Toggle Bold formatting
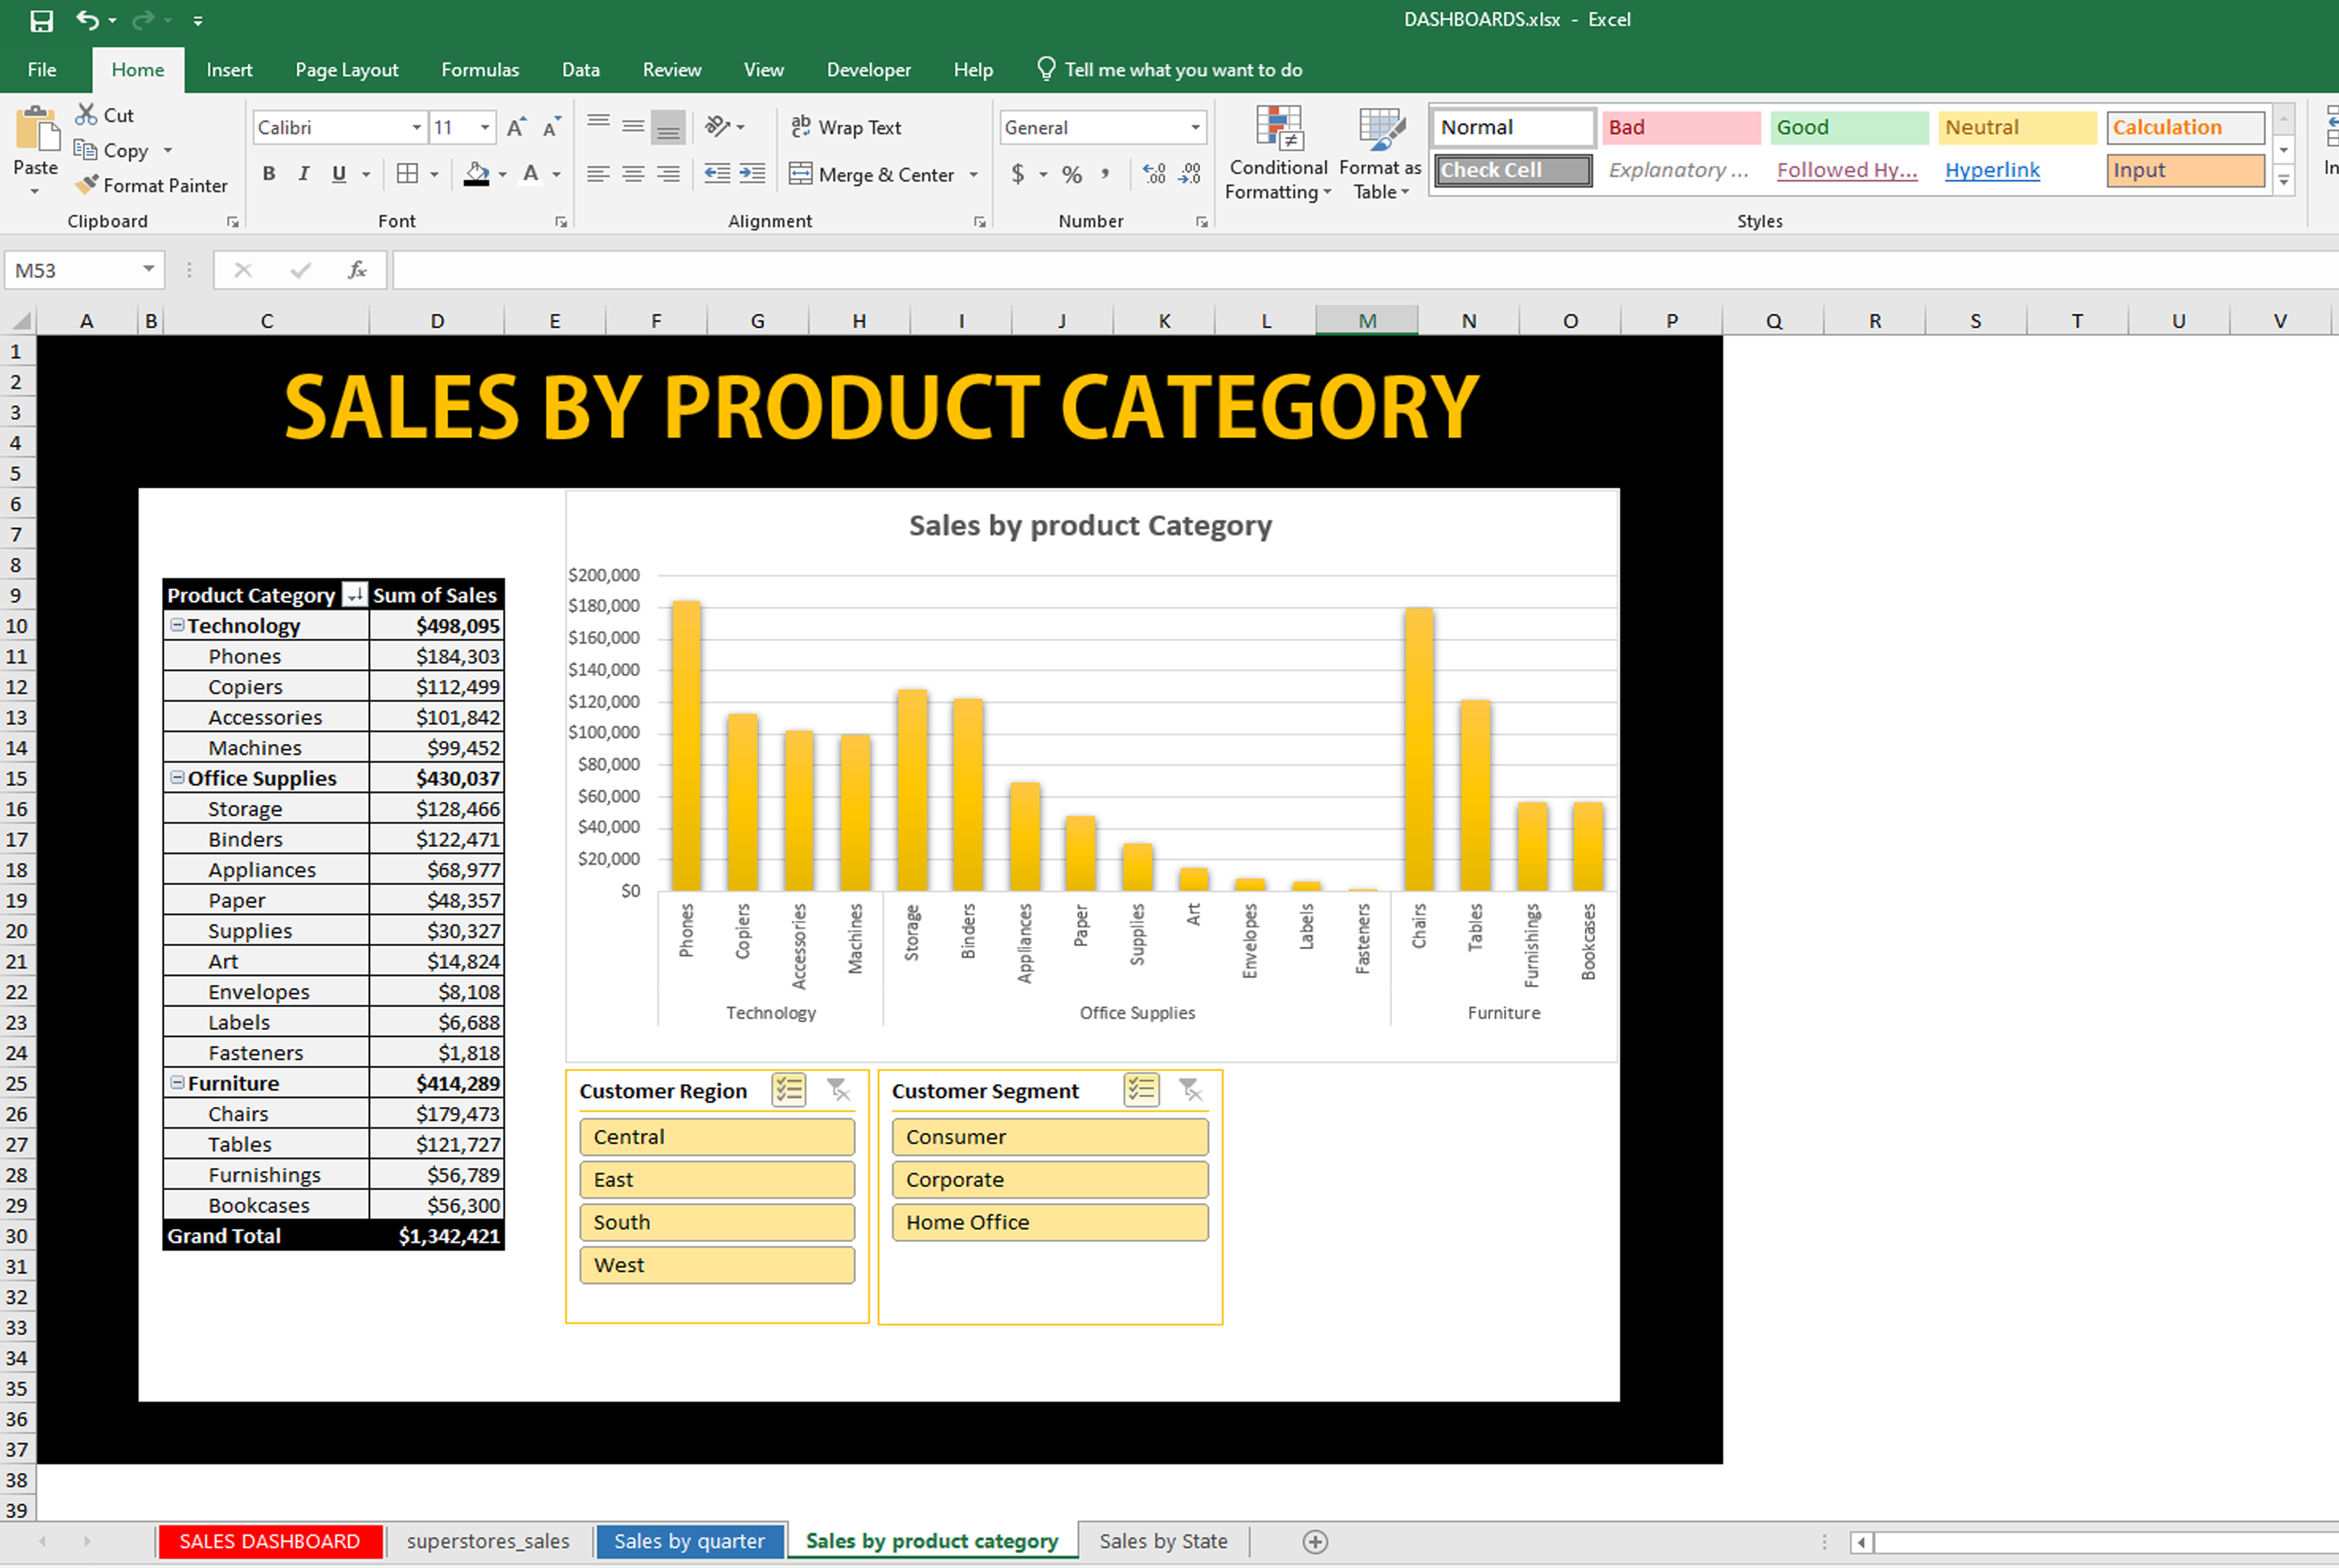Screen dimensions: 2339x1568 click(x=268, y=174)
